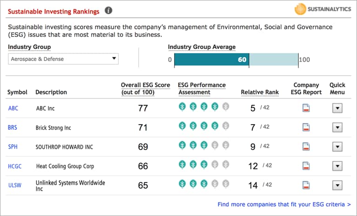Expand Quick Menu for Brick Strong Inc
This screenshot has width=357, height=216.
[337, 127]
